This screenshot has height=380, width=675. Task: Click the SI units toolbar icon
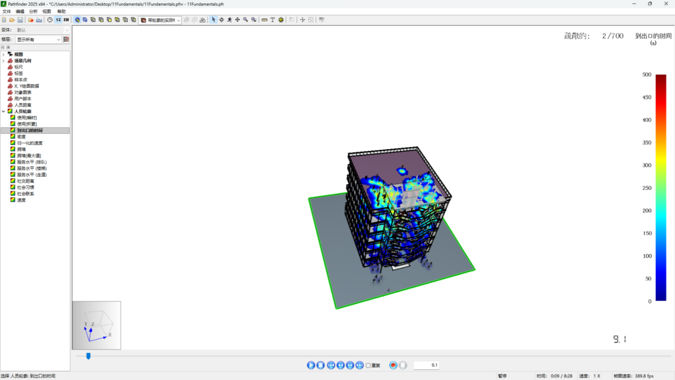coord(58,20)
